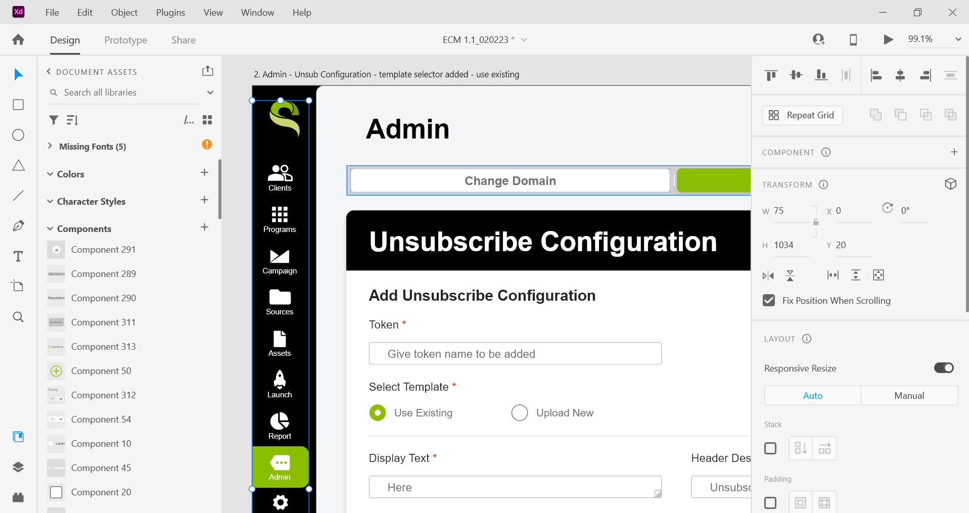Click the Repeat Grid button
This screenshot has width=969, height=513.
(x=802, y=115)
